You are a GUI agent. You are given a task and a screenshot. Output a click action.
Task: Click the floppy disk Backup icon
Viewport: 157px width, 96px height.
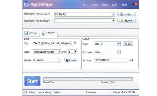26,33
